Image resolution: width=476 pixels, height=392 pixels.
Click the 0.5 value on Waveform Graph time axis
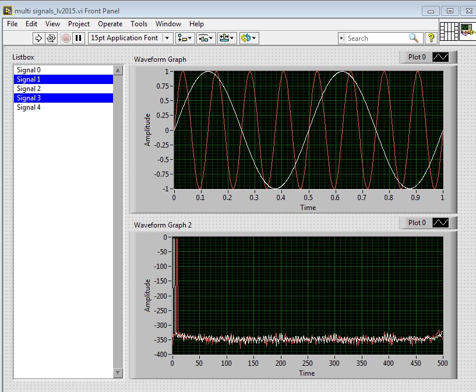[x=308, y=198]
